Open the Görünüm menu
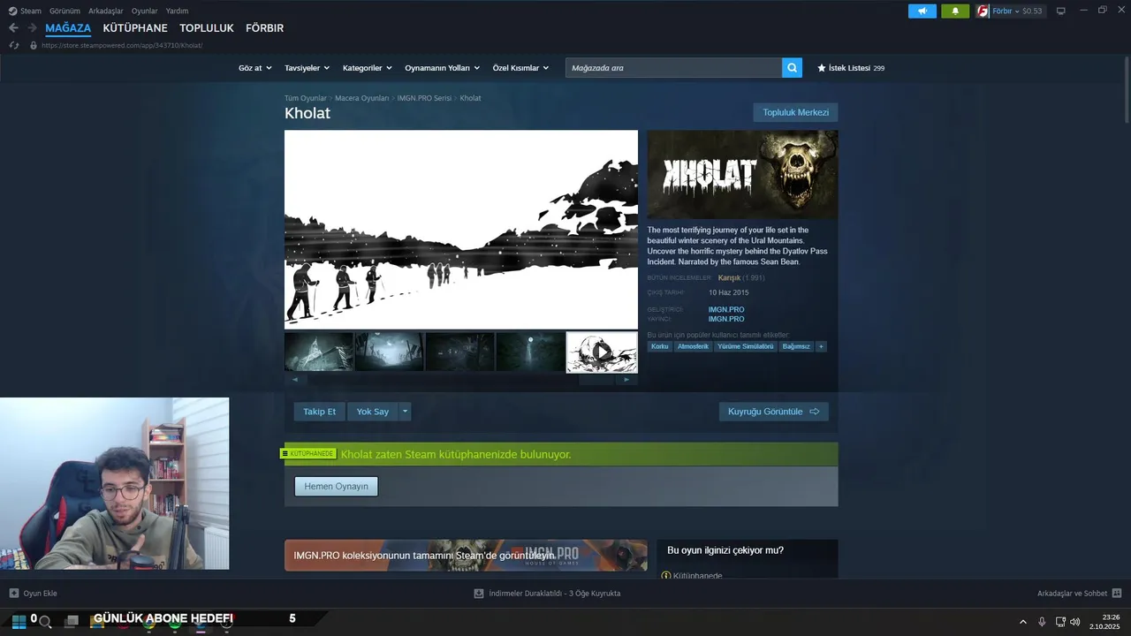This screenshot has height=636, width=1131. click(x=65, y=11)
